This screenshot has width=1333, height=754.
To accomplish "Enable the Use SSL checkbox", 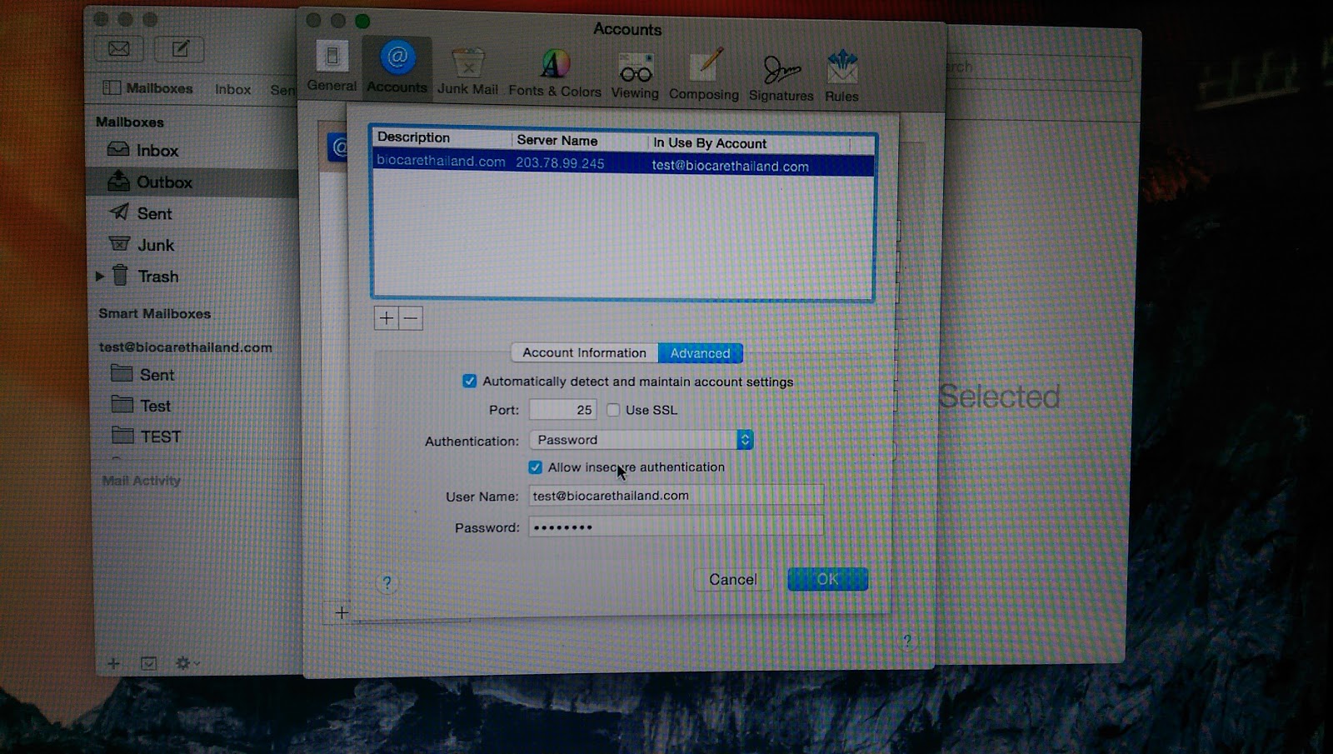I will click(x=613, y=410).
